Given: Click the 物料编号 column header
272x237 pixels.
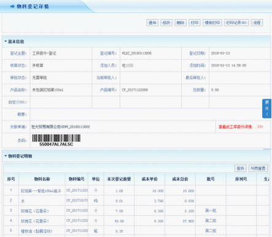Looking at the screenshot, I should [77, 179].
